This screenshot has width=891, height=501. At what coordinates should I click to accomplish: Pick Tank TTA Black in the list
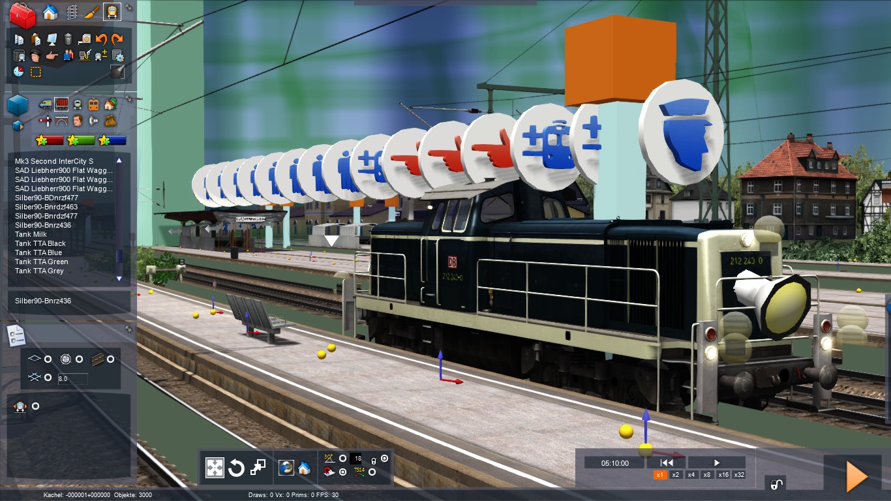click(40, 243)
